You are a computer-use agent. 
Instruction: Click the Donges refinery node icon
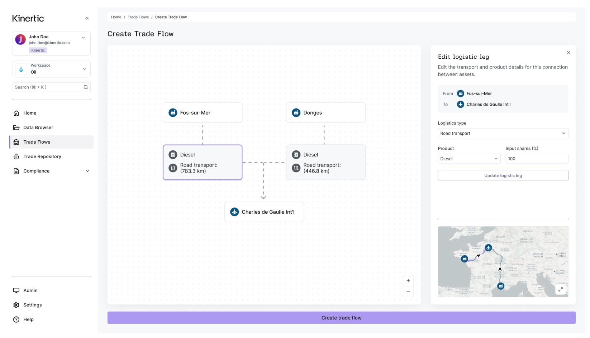pyautogui.click(x=296, y=113)
